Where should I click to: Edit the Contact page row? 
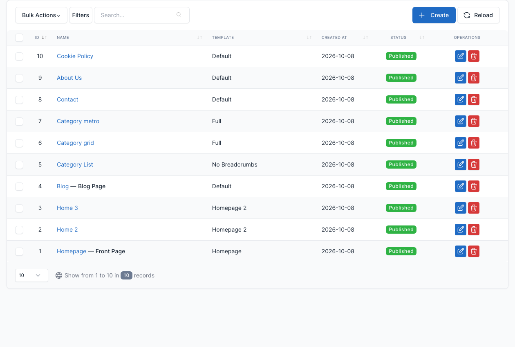461,99
